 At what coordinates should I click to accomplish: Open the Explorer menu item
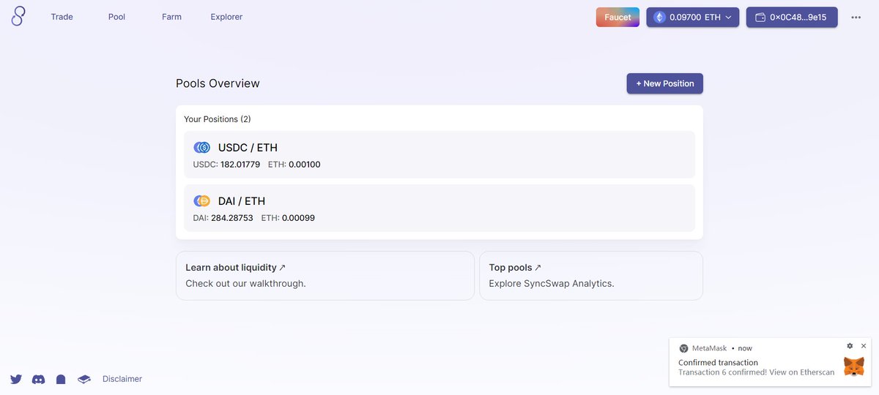coord(226,17)
